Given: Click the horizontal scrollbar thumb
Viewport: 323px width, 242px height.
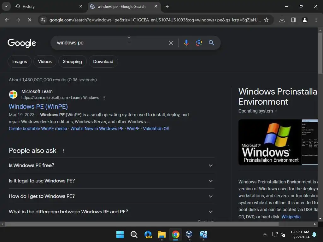Looking at the screenshot, I should tap(142, 224).
